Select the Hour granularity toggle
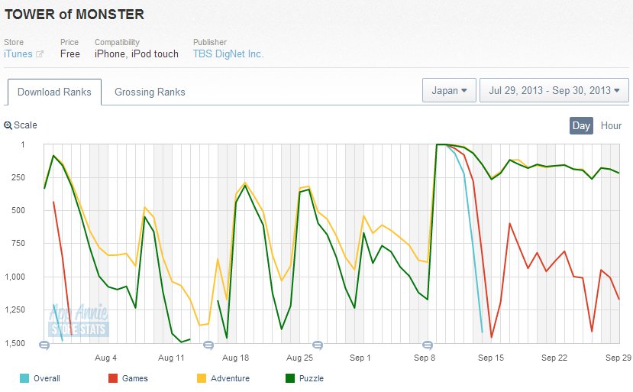 click(611, 125)
